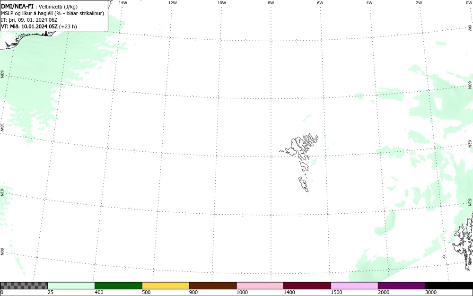
Task: Click the light green 25-400 legend swatch
Action: click(x=71, y=286)
